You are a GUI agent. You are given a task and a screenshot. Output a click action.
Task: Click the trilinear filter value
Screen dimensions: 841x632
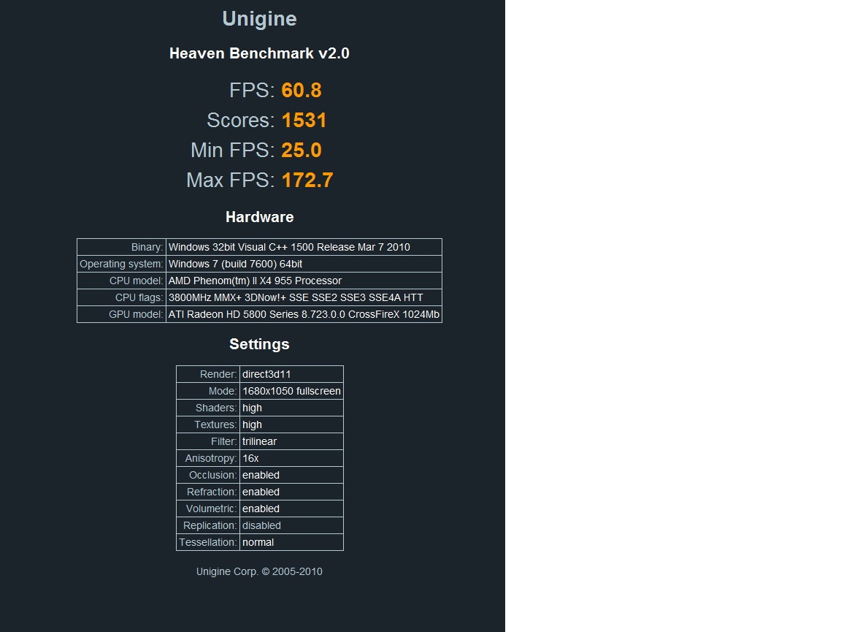[291, 441]
